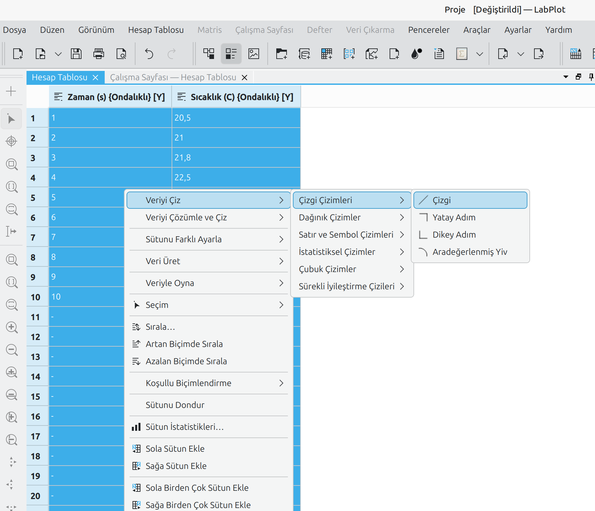Choose Çizgi from the line plots submenu

(470, 200)
